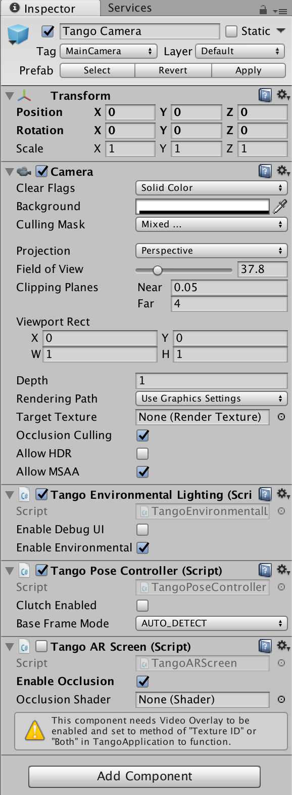This screenshot has height=795, width=292.
Task: Collapse Tango Pose Controller component
Action: coord(10,571)
